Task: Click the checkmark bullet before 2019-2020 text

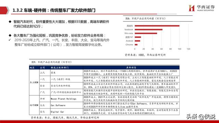Action: [x=10, y=40]
